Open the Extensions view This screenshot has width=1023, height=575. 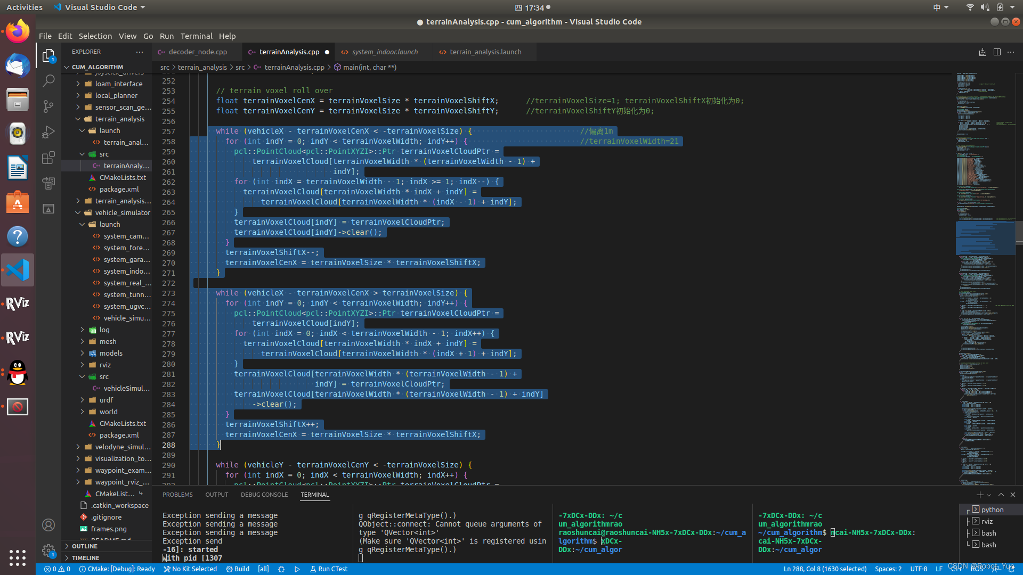pos(48,158)
